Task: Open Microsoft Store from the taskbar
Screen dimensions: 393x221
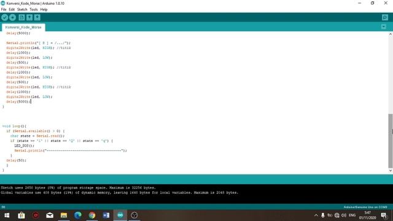Action: coord(21,215)
